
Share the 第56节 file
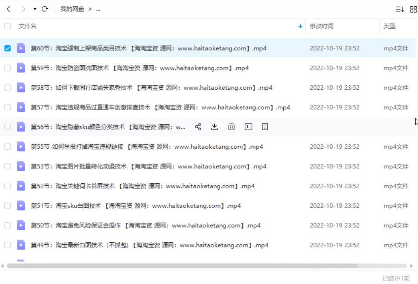click(198, 127)
